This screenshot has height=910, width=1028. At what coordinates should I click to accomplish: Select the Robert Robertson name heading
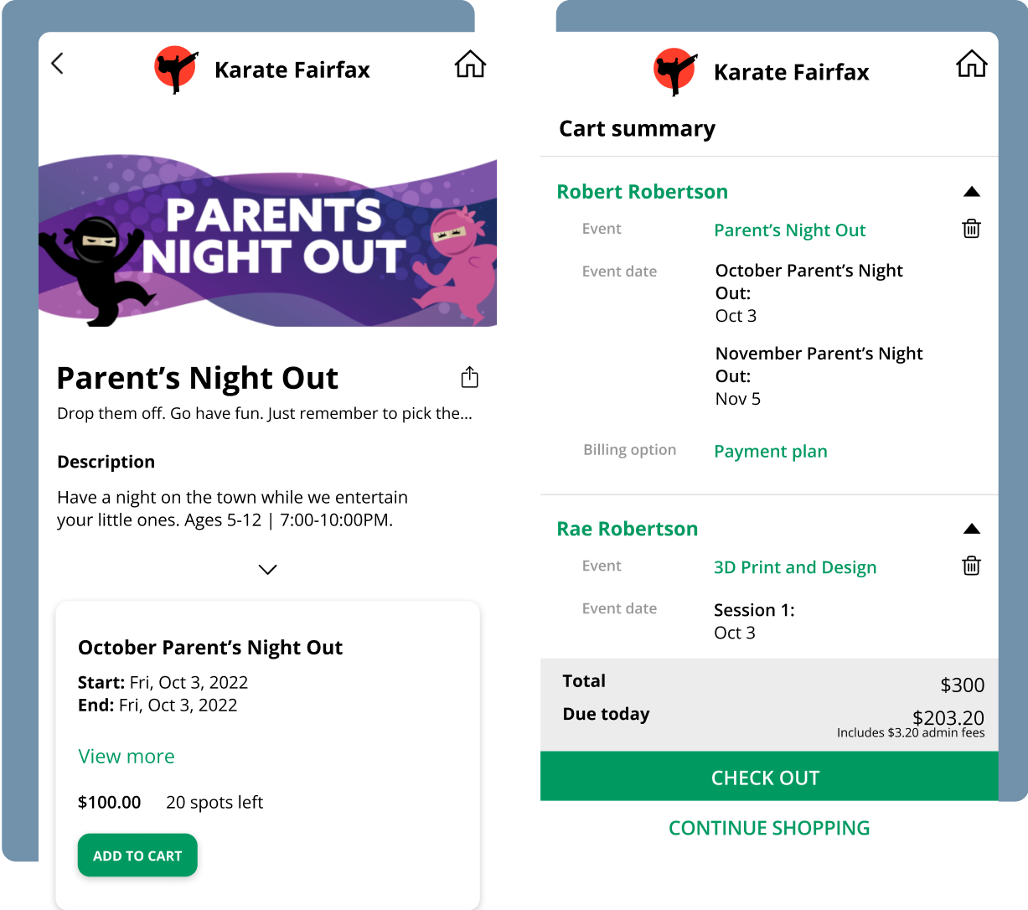[x=642, y=192]
